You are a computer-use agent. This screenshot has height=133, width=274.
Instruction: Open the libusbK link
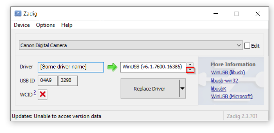coord(219,89)
